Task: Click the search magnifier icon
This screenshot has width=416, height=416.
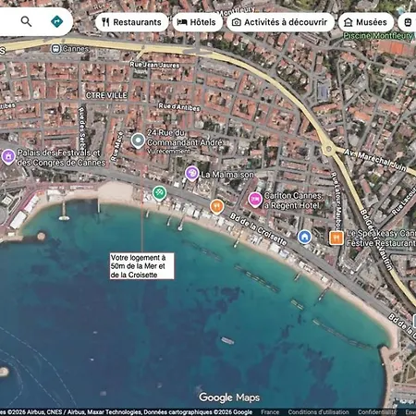Action: (x=26, y=21)
